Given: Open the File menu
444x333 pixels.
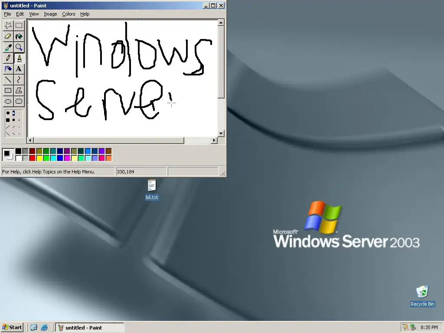Looking at the screenshot, I should point(7,14).
